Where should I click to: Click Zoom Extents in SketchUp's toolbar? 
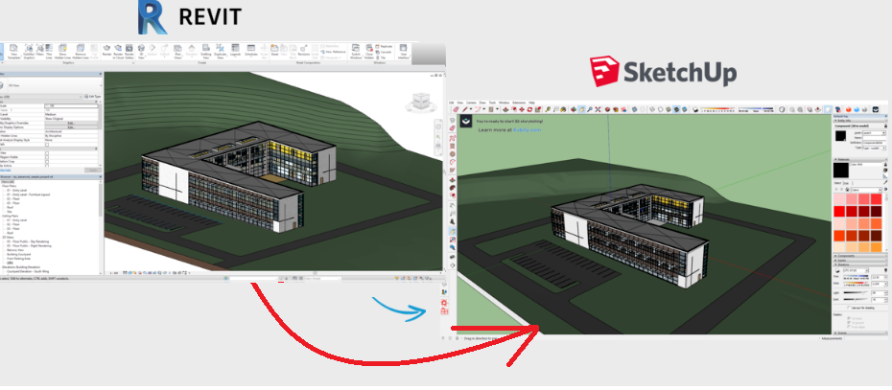pyautogui.click(x=598, y=109)
